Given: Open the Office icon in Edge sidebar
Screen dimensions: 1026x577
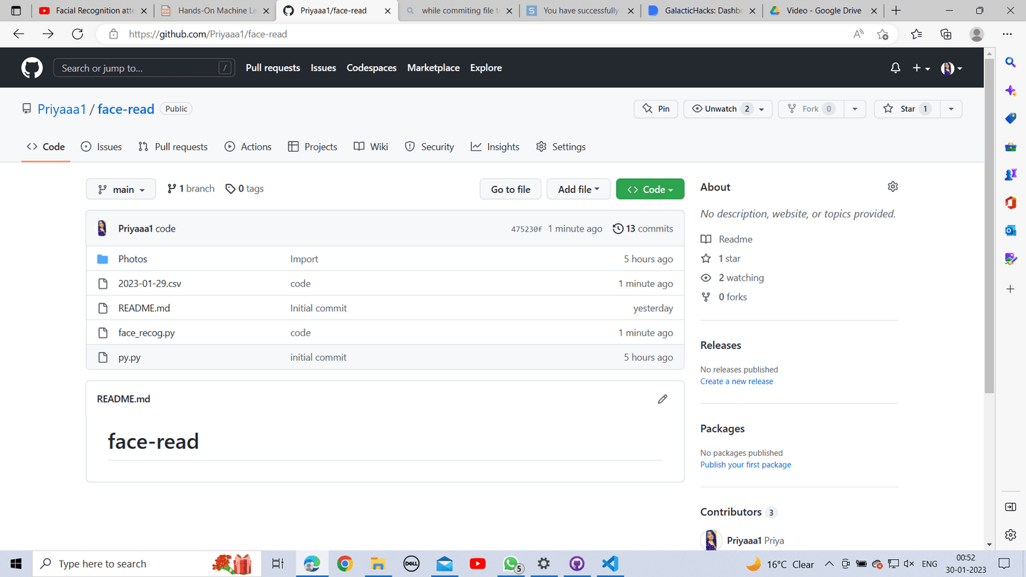Looking at the screenshot, I should tap(1010, 203).
